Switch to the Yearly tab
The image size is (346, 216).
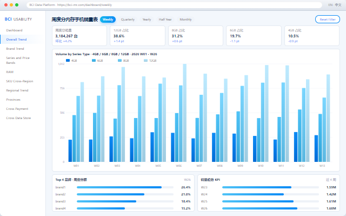point(147,19)
